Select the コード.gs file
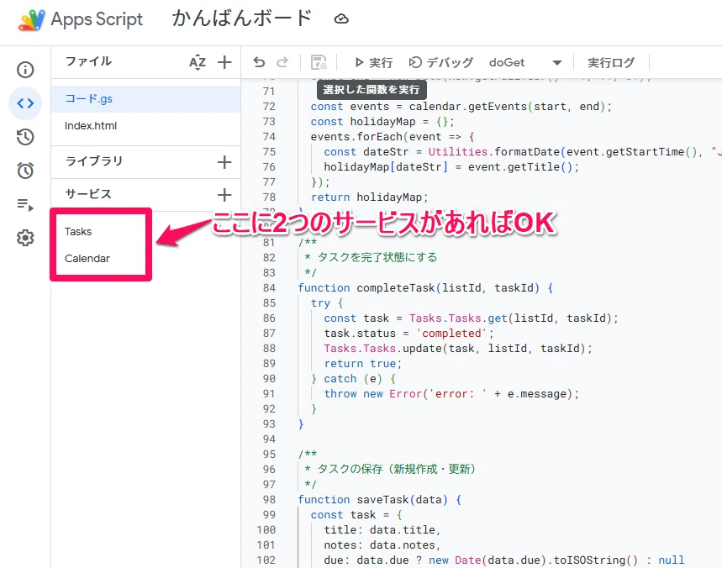 [145, 99]
